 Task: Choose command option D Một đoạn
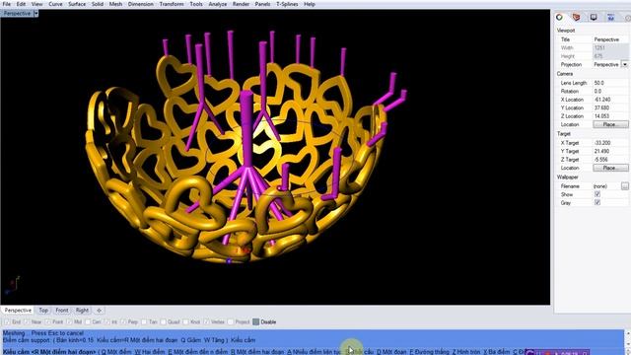[x=390, y=352]
